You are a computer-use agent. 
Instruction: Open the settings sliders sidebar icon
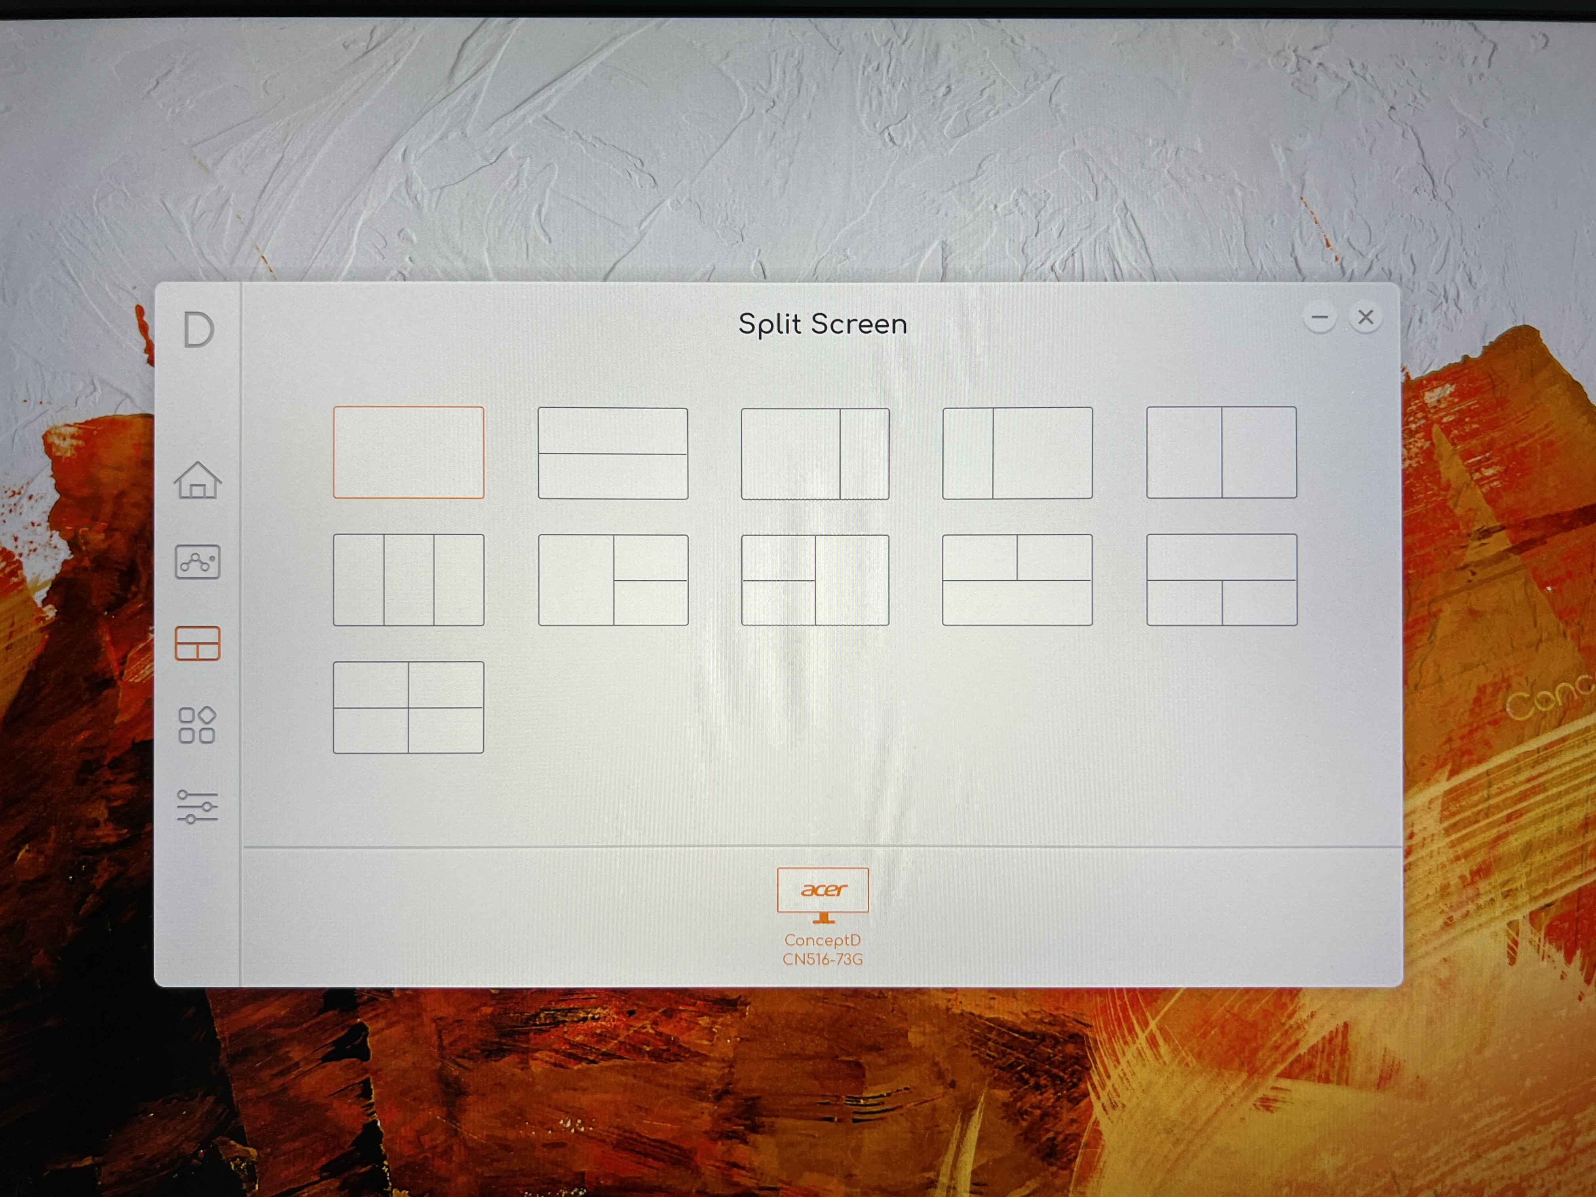coord(197,807)
